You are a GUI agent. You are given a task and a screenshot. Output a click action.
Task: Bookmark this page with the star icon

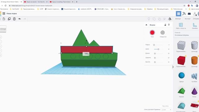(184, 6)
